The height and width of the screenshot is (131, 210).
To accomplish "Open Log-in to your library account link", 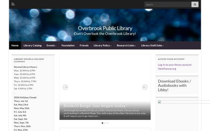I will coord(175,67).
